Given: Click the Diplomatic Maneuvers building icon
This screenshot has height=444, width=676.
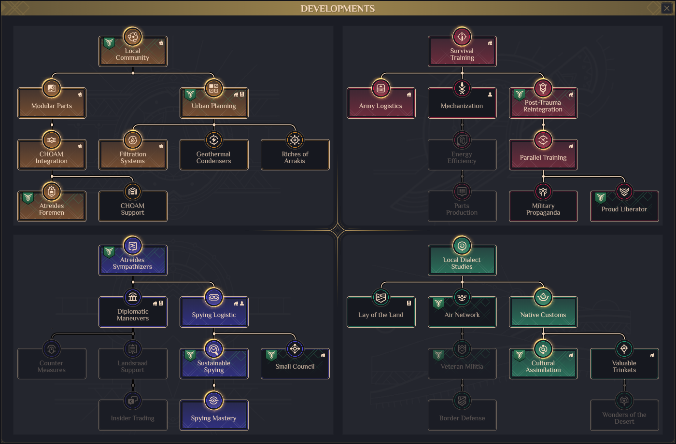Looking at the screenshot, I should tap(133, 297).
